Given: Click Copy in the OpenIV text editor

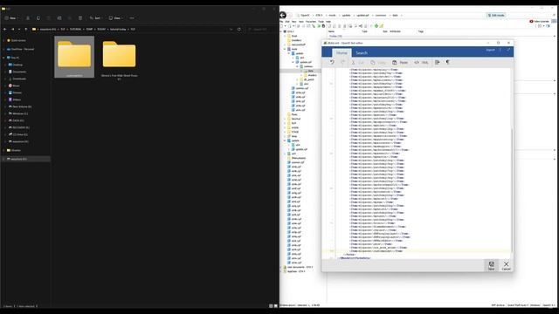Looking at the screenshot, I should coord(378,62).
